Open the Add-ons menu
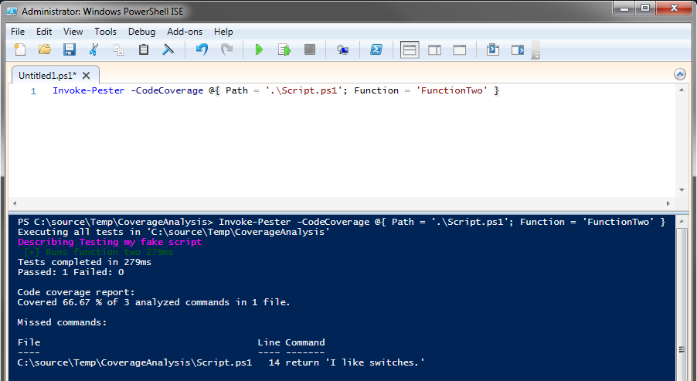 (x=184, y=32)
